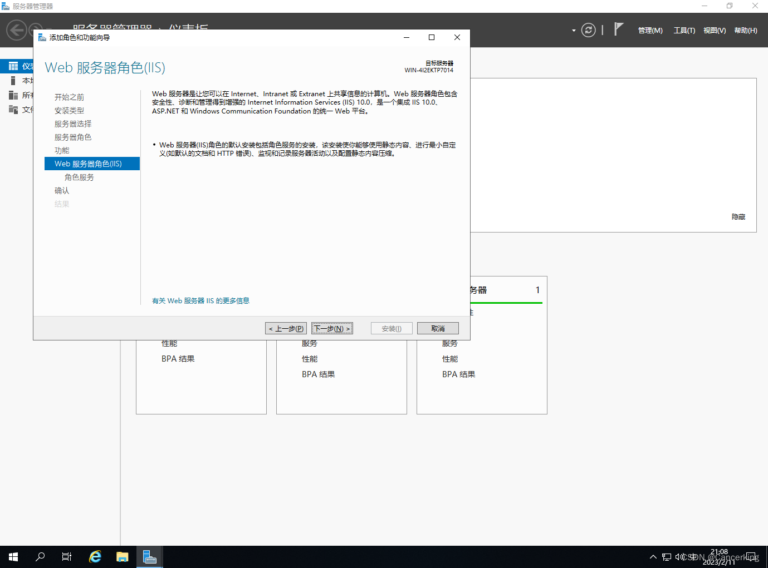Go to 安装类型 wizard step
The height and width of the screenshot is (568, 768).
(69, 111)
